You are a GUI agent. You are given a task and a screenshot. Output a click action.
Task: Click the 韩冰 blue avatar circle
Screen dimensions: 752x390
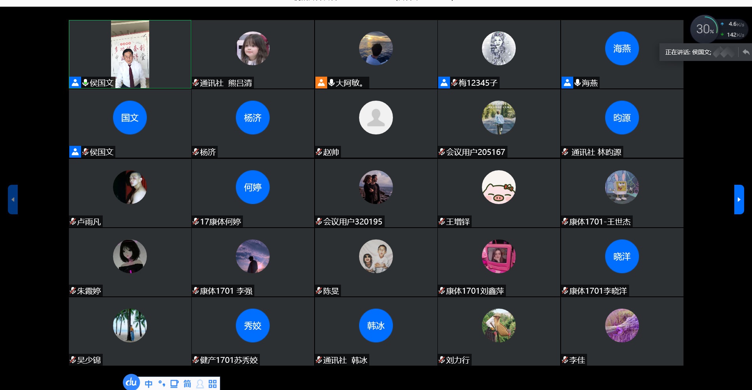(x=376, y=326)
